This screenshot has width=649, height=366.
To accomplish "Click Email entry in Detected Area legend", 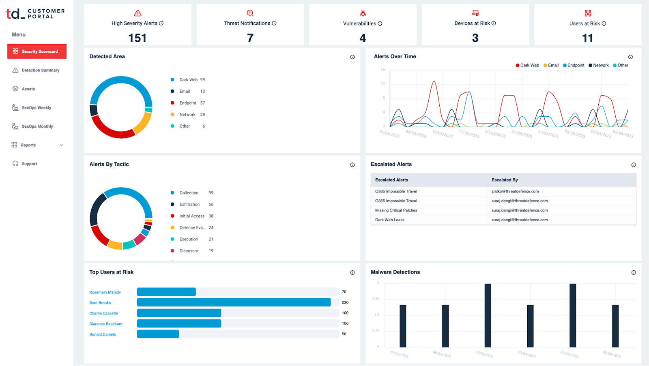I will (x=188, y=92).
